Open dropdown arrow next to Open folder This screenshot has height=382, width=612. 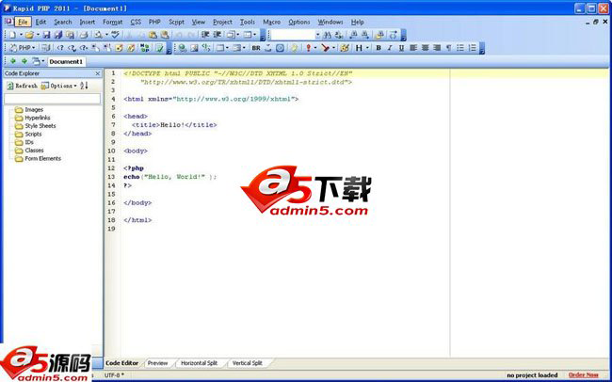[x=38, y=35]
